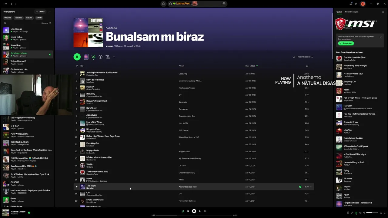Open the Browse icon in the search bar
This screenshot has height=218, width=388.
click(224, 4)
